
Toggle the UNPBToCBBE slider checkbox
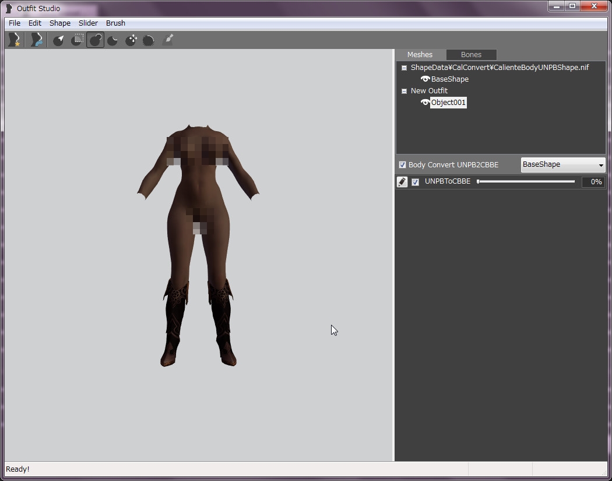coord(415,182)
